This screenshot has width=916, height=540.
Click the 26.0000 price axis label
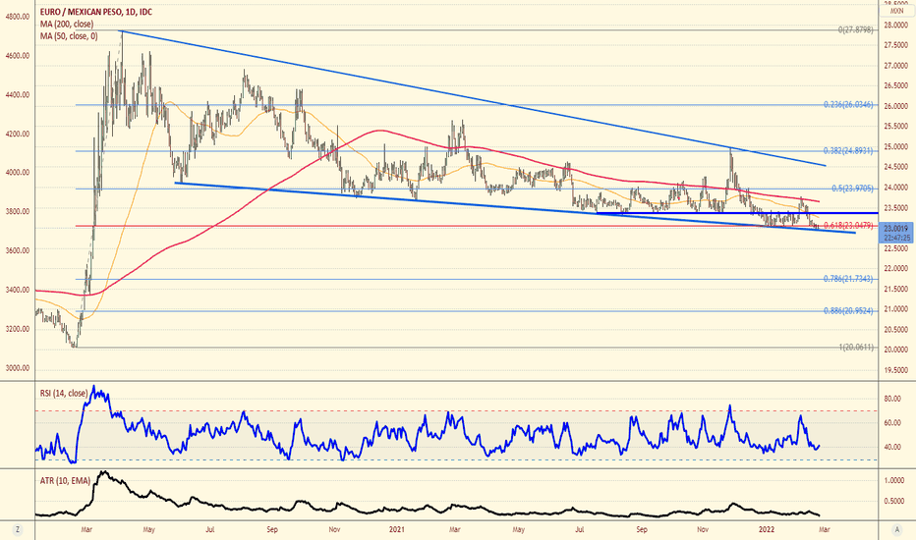point(896,106)
